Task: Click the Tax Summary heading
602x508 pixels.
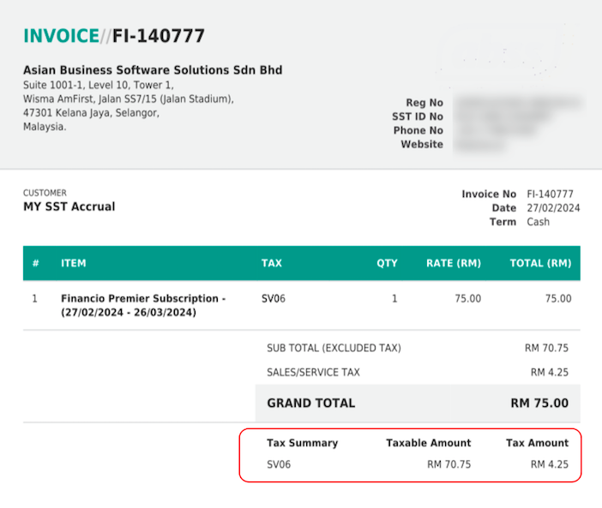Action: click(x=303, y=443)
